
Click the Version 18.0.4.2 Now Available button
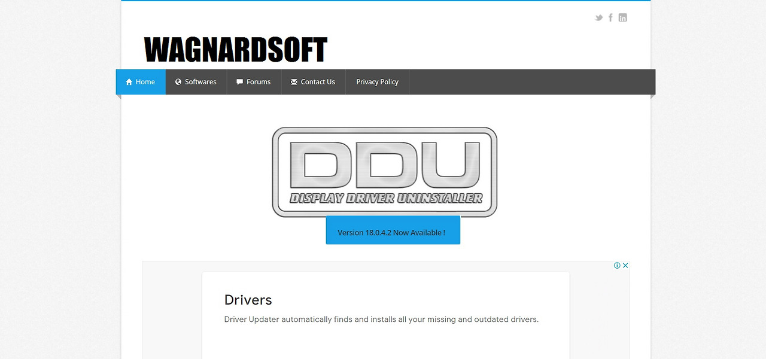click(x=393, y=232)
